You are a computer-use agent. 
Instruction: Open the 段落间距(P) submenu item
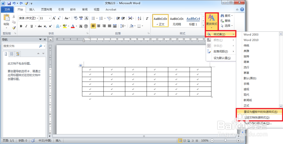click(x=221, y=51)
